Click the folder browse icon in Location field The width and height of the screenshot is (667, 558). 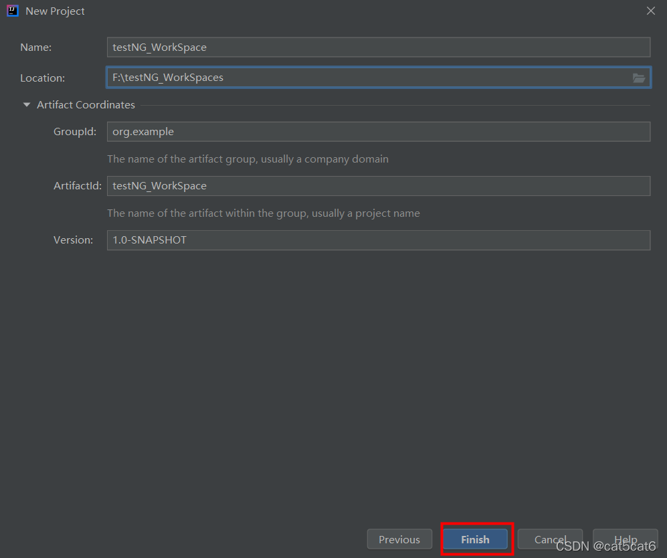point(638,78)
